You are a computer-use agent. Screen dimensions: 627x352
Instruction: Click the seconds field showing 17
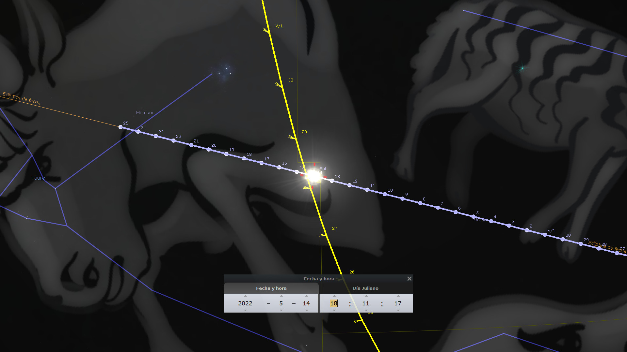398,303
